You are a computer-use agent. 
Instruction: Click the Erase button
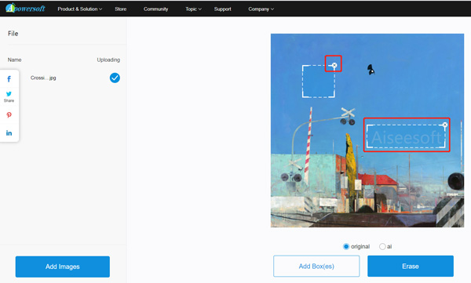point(411,267)
